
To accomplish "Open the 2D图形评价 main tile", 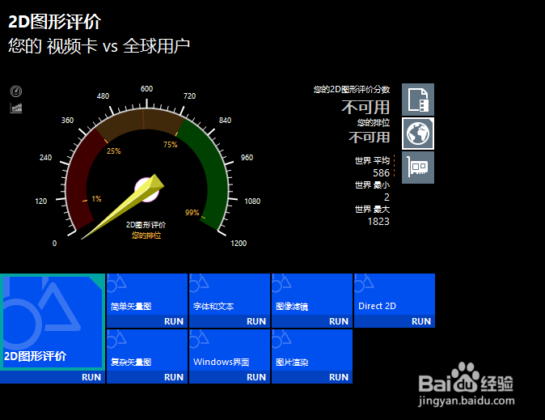I will coord(53,322).
